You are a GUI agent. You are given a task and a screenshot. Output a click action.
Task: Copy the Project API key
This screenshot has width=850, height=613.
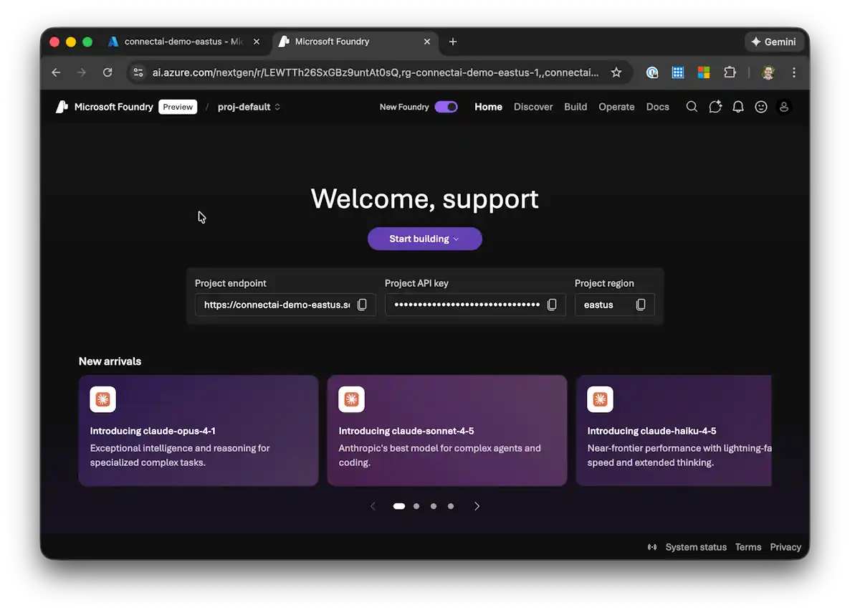pyautogui.click(x=552, y=305)
